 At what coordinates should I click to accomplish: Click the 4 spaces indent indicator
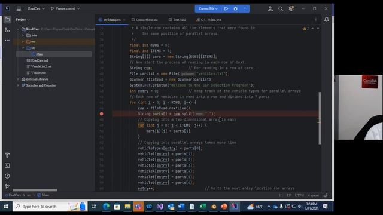coord(314,195)
